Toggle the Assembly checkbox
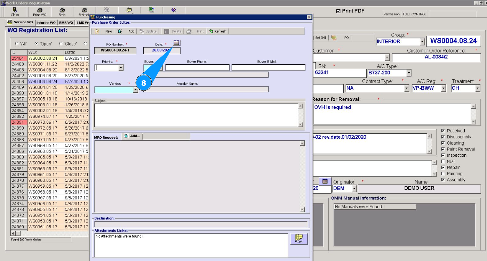487x261 pixels. coord(443,180)
